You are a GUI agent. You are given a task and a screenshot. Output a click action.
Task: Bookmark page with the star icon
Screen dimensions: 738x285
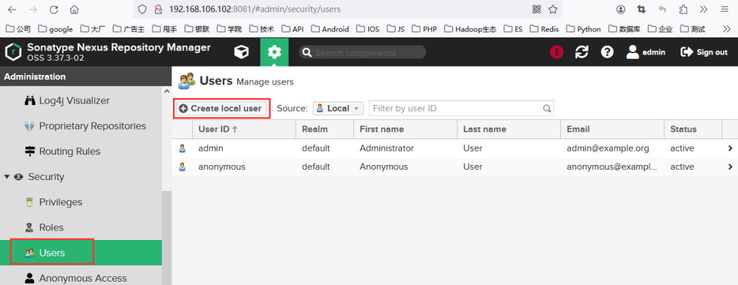pyautogui.click(x=553, y=9)
